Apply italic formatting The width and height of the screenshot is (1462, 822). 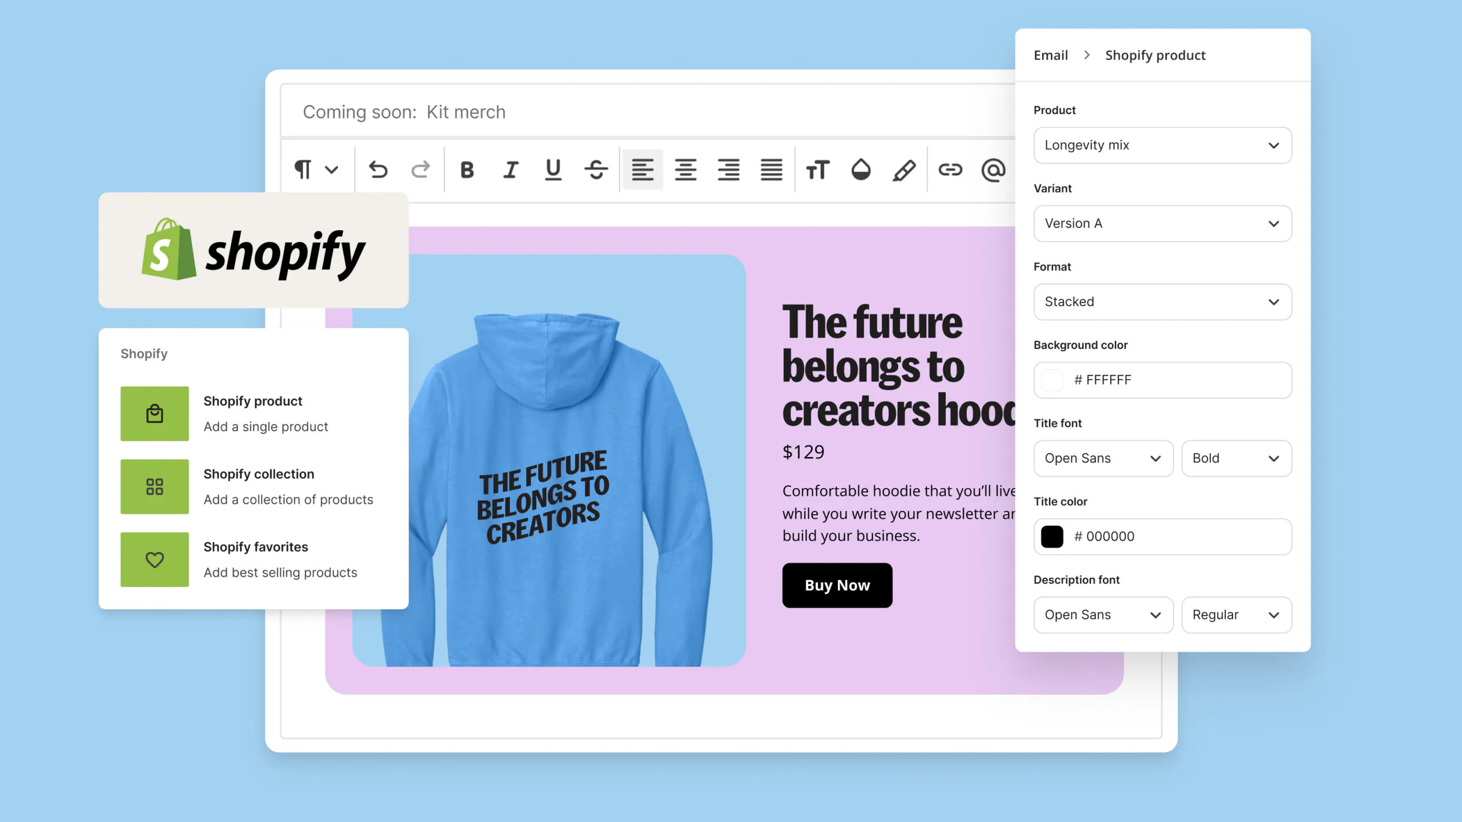coord(510,169)
